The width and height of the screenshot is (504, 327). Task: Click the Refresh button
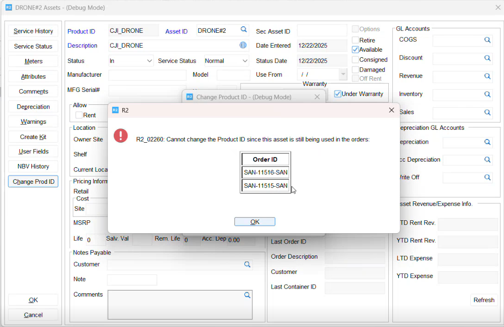[x=484, y=300]
